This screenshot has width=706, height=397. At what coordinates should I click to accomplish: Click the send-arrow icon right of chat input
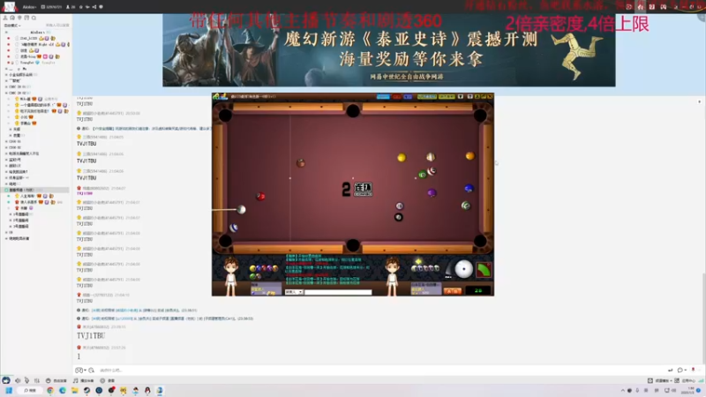pos(670,370)
